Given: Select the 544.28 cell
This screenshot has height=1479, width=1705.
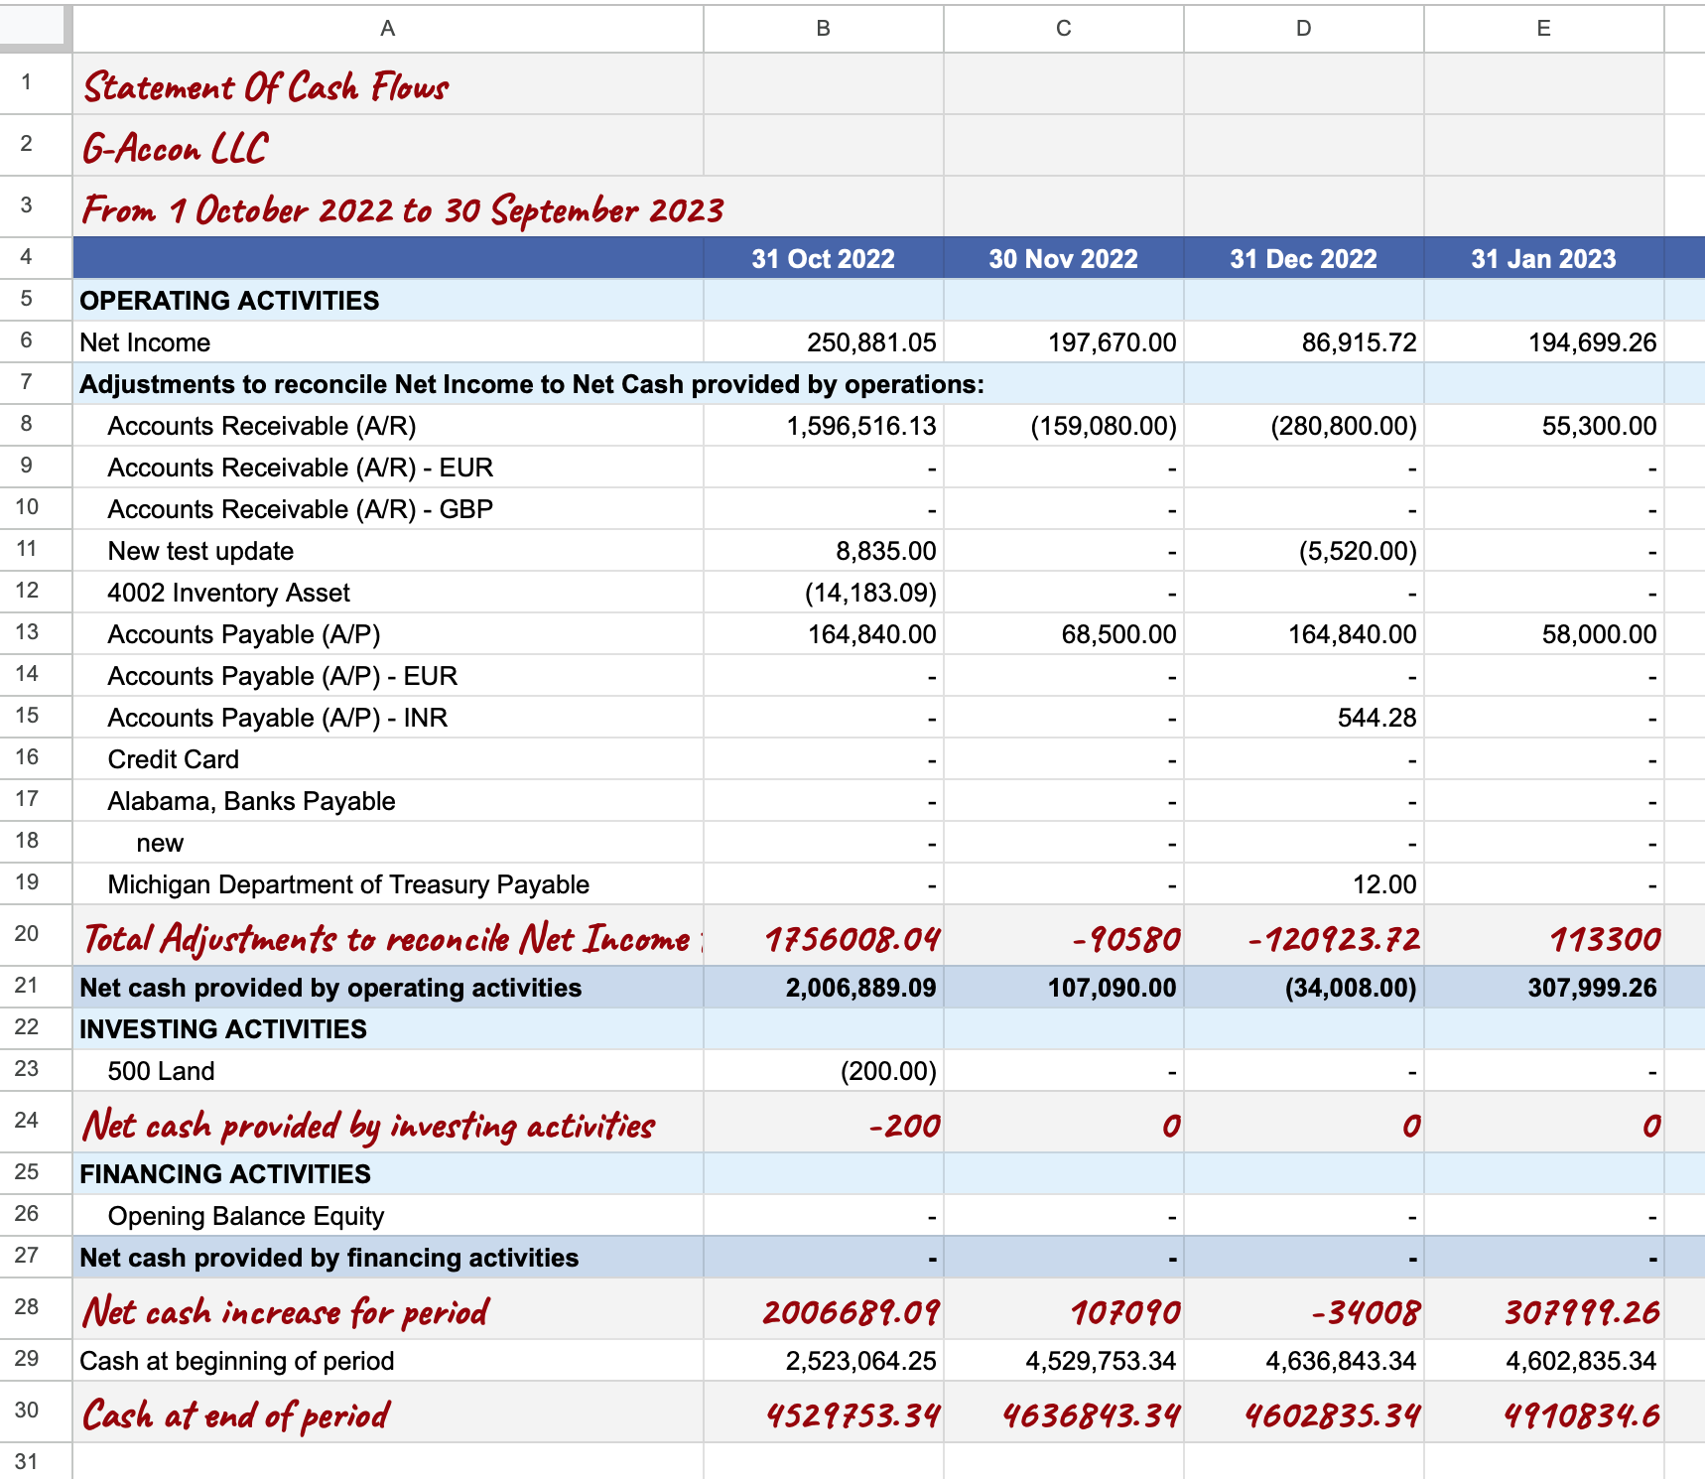Looking at the screenshot, I should point(1304,717).
